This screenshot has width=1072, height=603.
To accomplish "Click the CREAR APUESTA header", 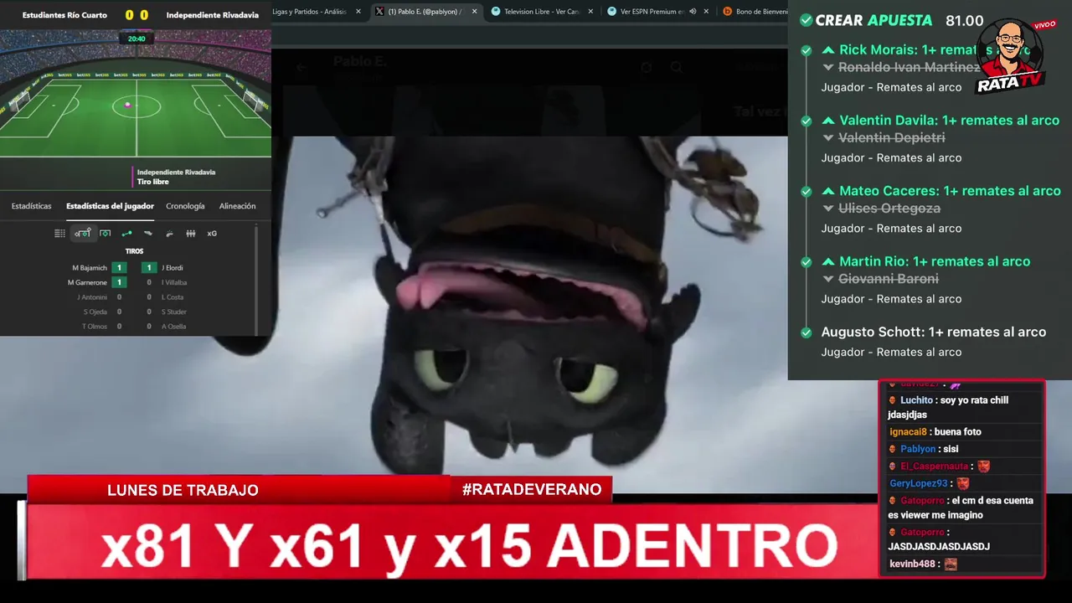I will coord(874,20).
